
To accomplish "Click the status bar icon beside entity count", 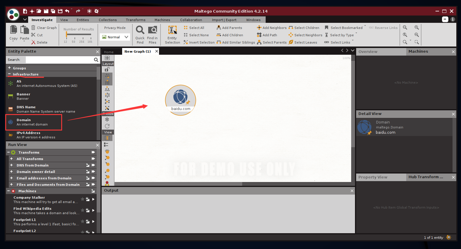I will [x=448, y=237].
